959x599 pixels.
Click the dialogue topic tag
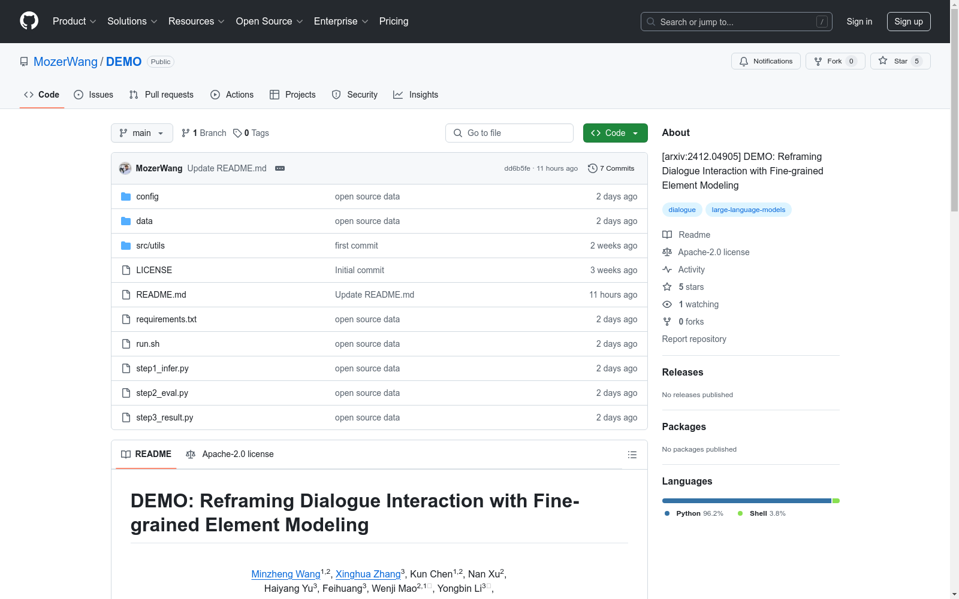(682, 210)
